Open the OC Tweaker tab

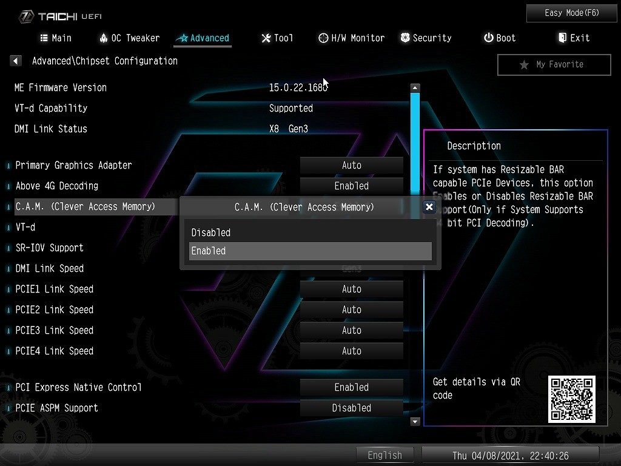(129, 38)
